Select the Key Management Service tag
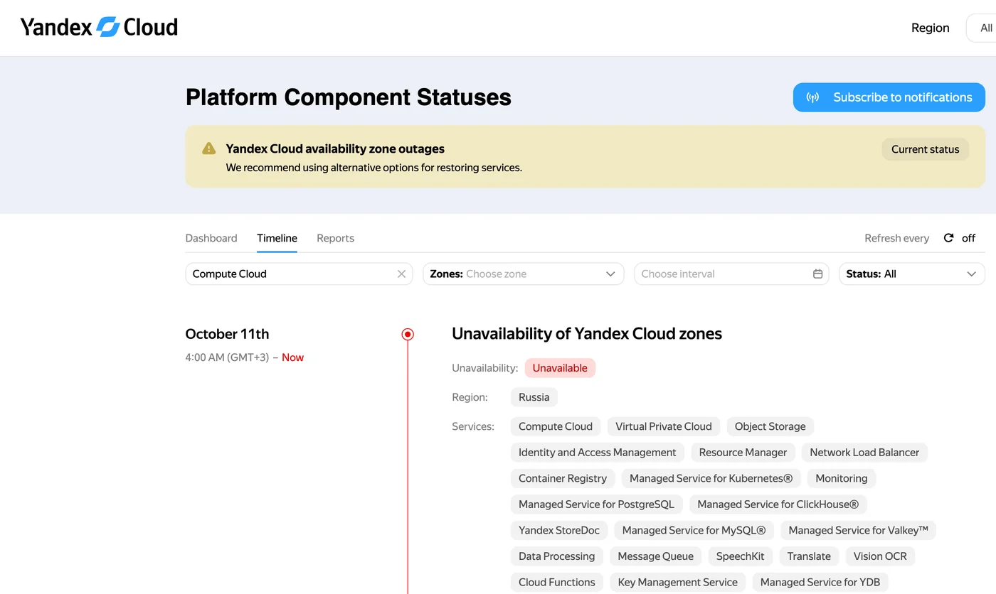The image size is (996, 594). pos(678,582)
